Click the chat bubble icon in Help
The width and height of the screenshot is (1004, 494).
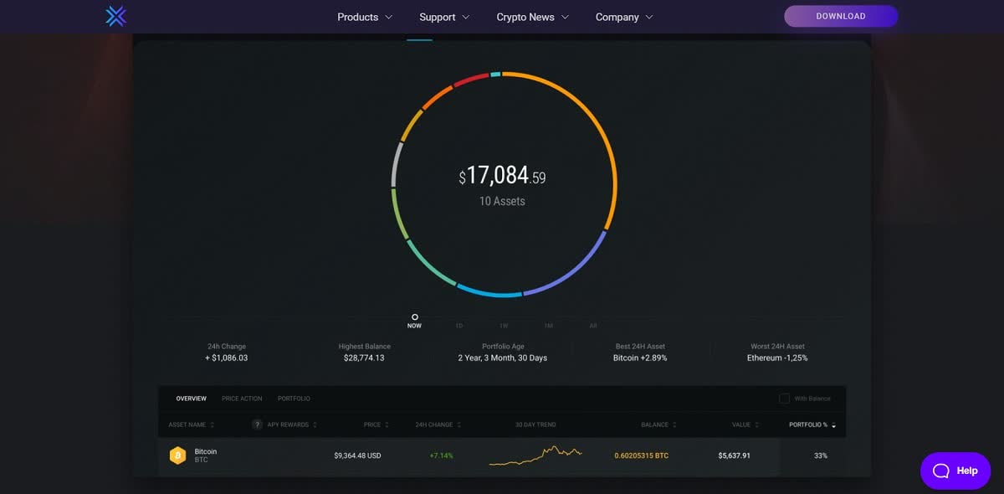pyautogui.click(x=940, y=471)
